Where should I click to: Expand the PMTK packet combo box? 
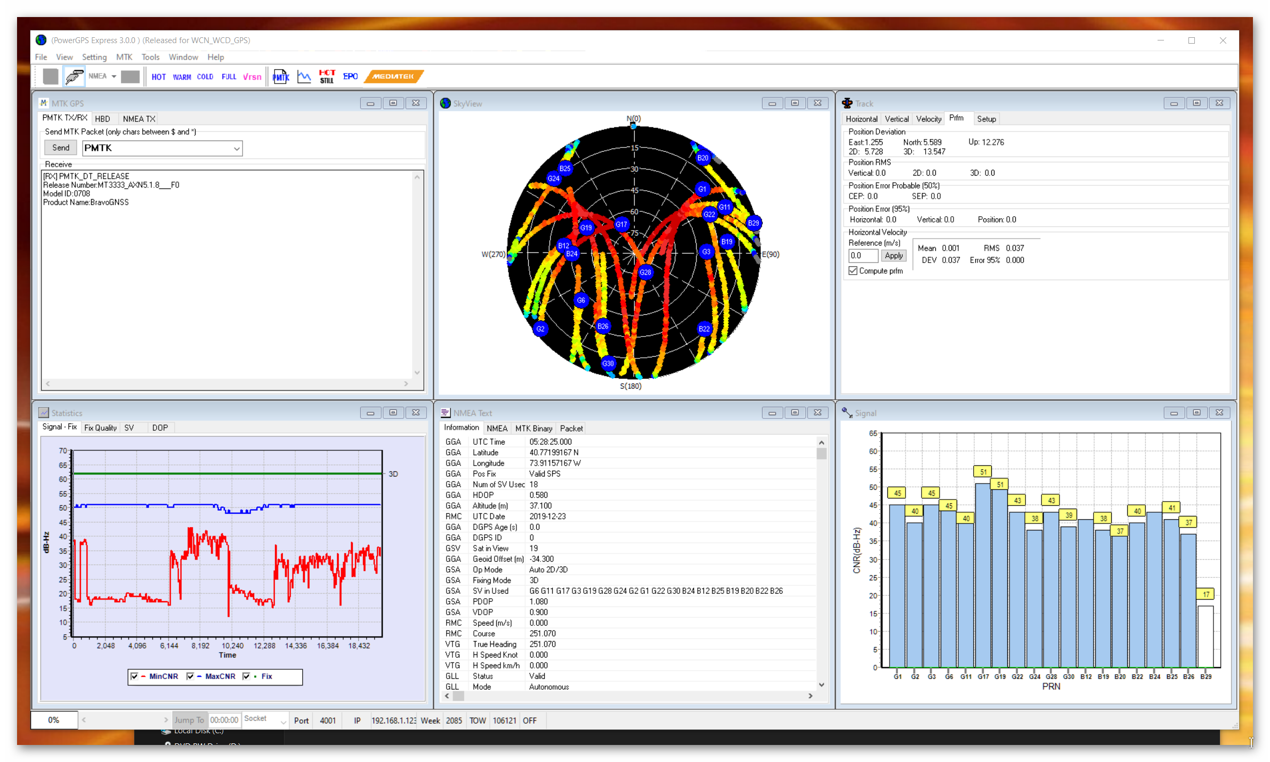click(x=236, y=149)
